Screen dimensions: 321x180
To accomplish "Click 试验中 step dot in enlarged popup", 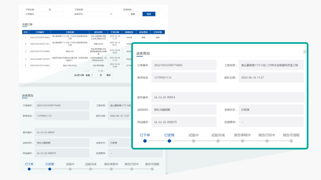I will 194,141.
